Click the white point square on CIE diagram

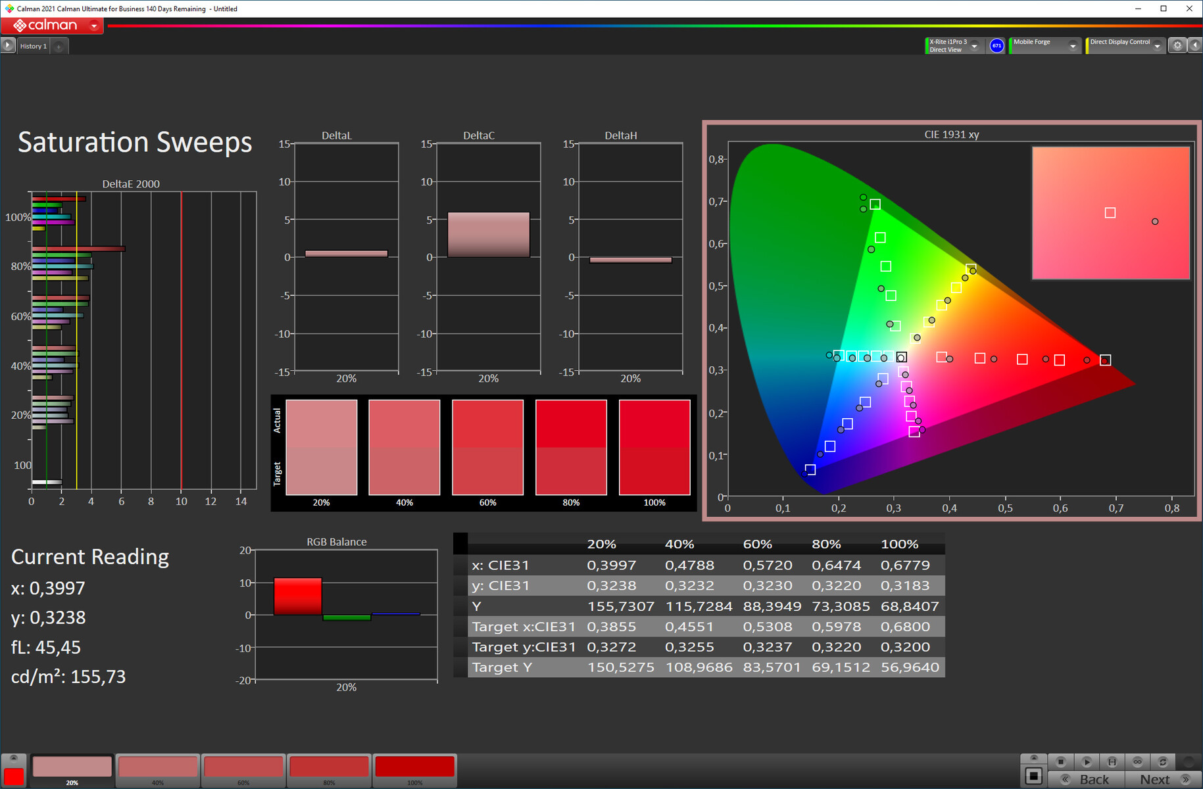(x=902, y=358)
